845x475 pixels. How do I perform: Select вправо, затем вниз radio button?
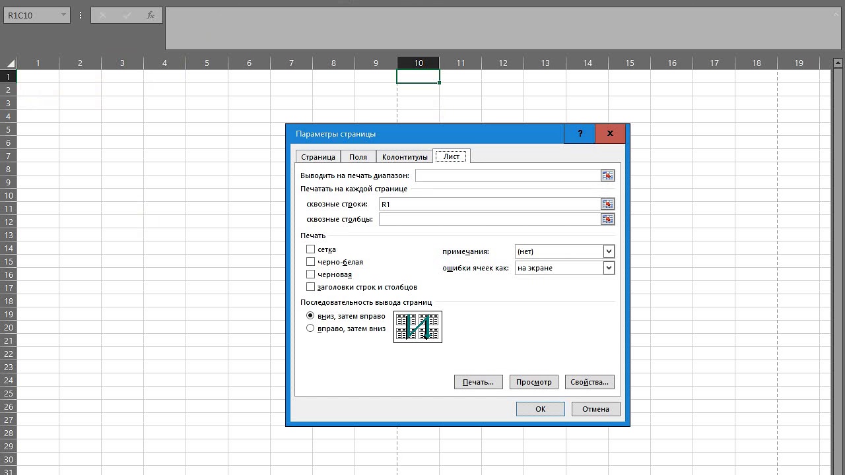310,329
